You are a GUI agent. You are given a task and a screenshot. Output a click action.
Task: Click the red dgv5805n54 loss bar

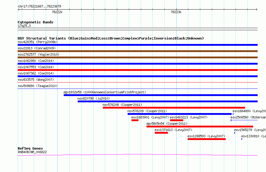click(x=200, y=127)
